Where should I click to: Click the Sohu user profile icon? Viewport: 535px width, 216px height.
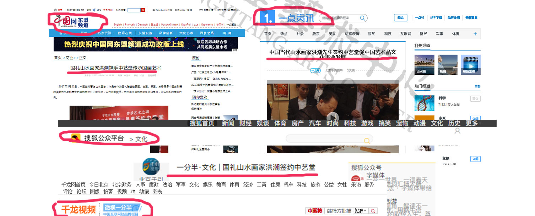click(x=458, y=131)
